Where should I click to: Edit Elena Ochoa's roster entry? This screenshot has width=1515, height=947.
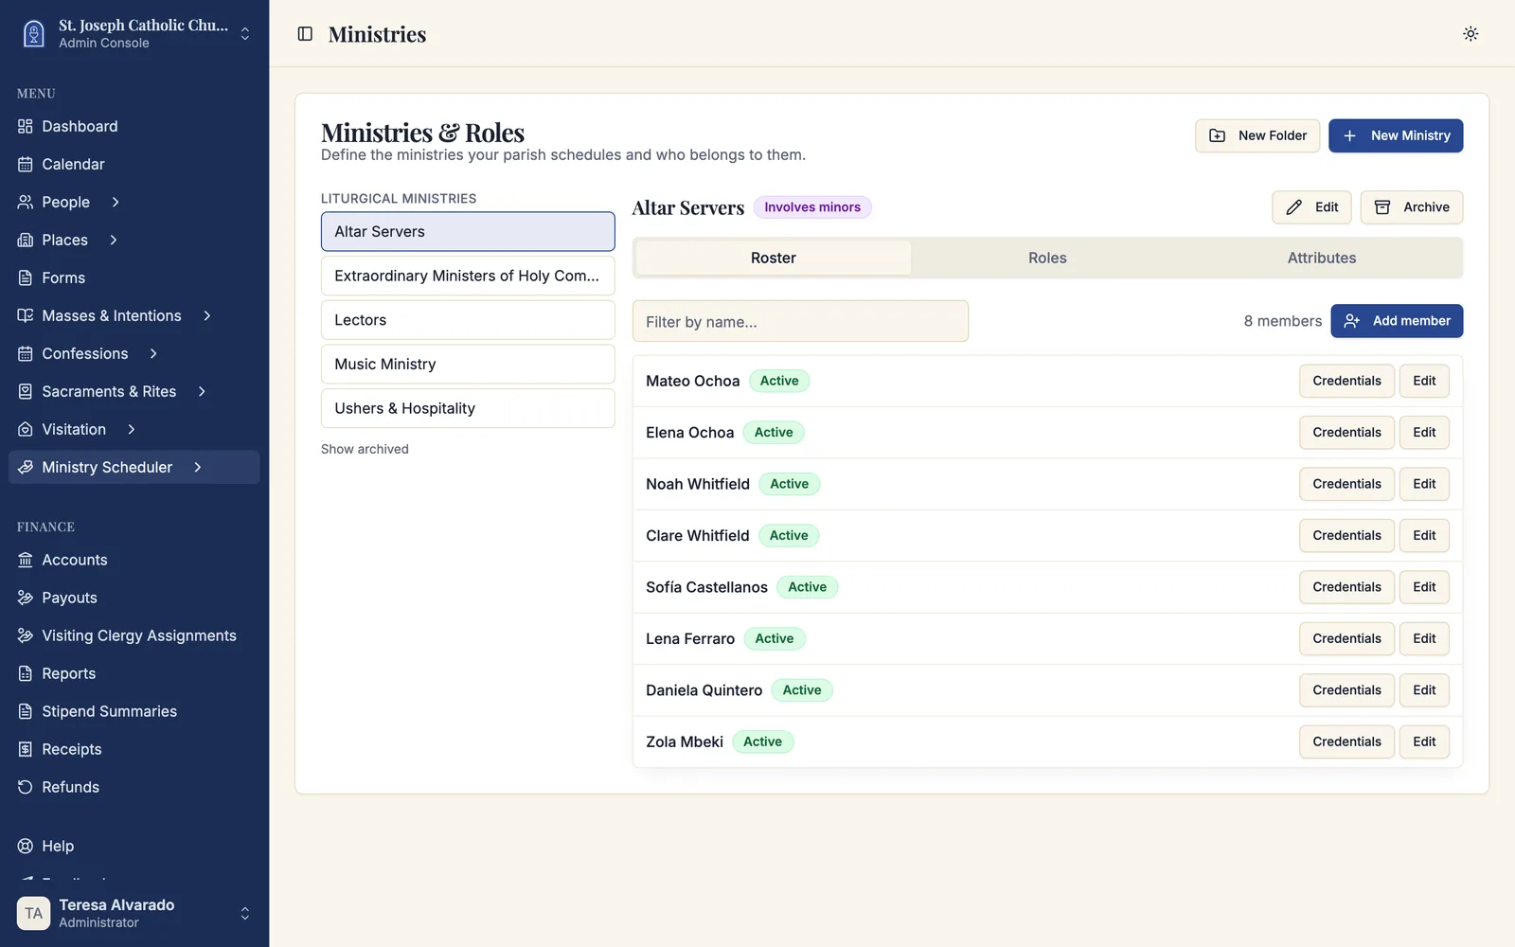pyautogui.click(x=1424, y=433)
